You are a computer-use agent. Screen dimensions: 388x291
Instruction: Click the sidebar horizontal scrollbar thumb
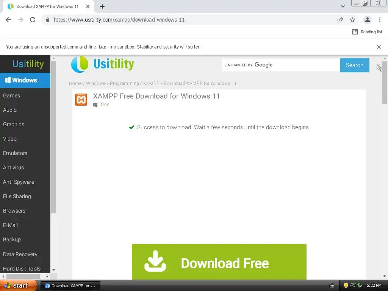click(23, 276)
